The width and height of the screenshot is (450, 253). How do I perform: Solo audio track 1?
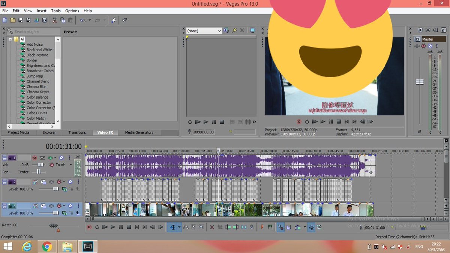[x=69, y=158]
